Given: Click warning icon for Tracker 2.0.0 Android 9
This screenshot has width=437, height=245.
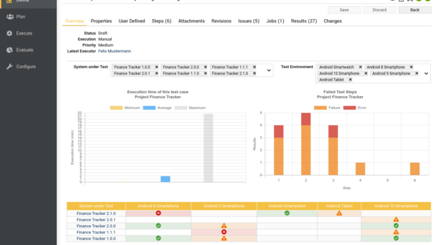Looking at the screenshot, I should [x=224, y=225].
